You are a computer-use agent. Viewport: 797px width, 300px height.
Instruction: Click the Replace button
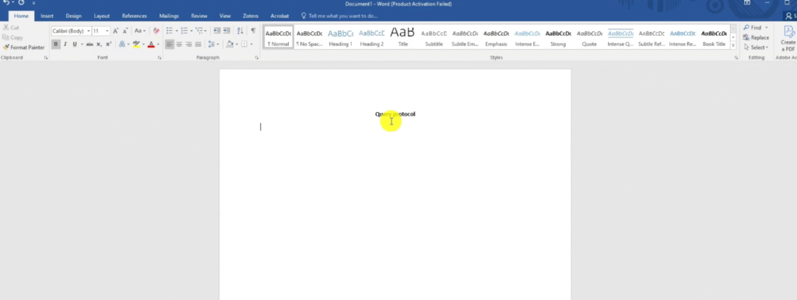[756, 37]
